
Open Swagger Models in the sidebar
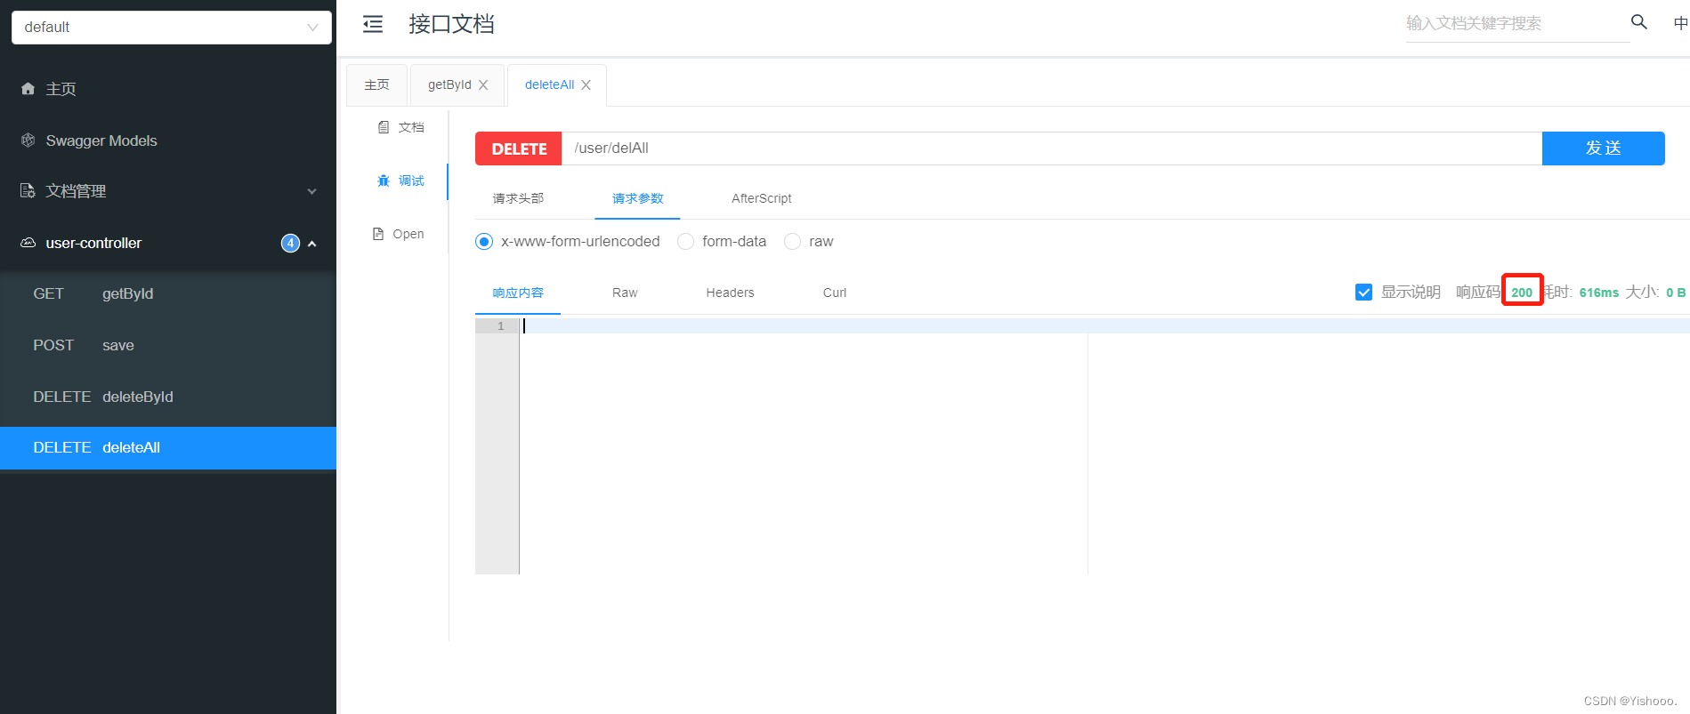point(168,140)
